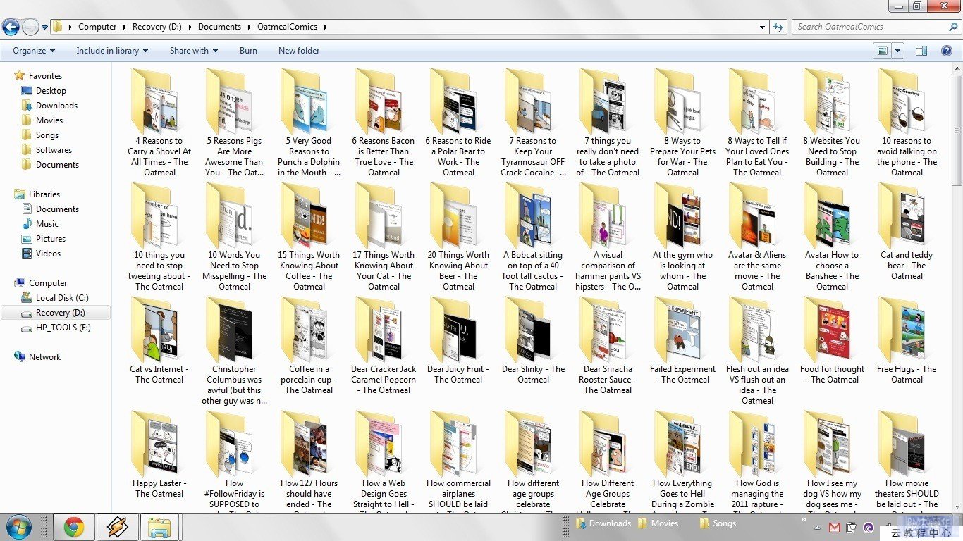Open the Help question mark icon
The width and height of the screenshot is (963, 541).
point(947,51)
